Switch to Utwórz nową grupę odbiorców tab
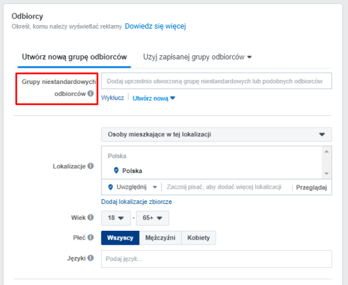Screen dimensions: 348x285 pos(74,57)
